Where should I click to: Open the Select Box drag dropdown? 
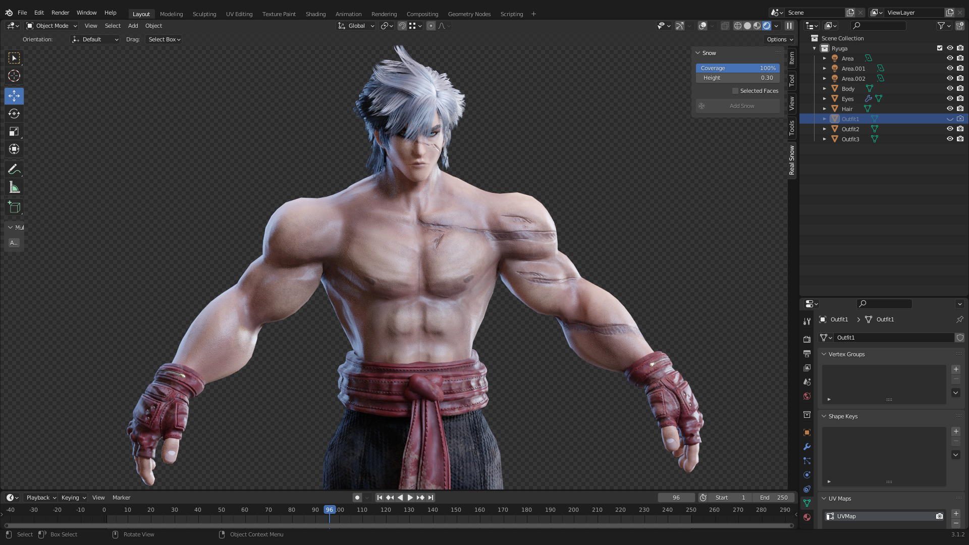point(164,39)
